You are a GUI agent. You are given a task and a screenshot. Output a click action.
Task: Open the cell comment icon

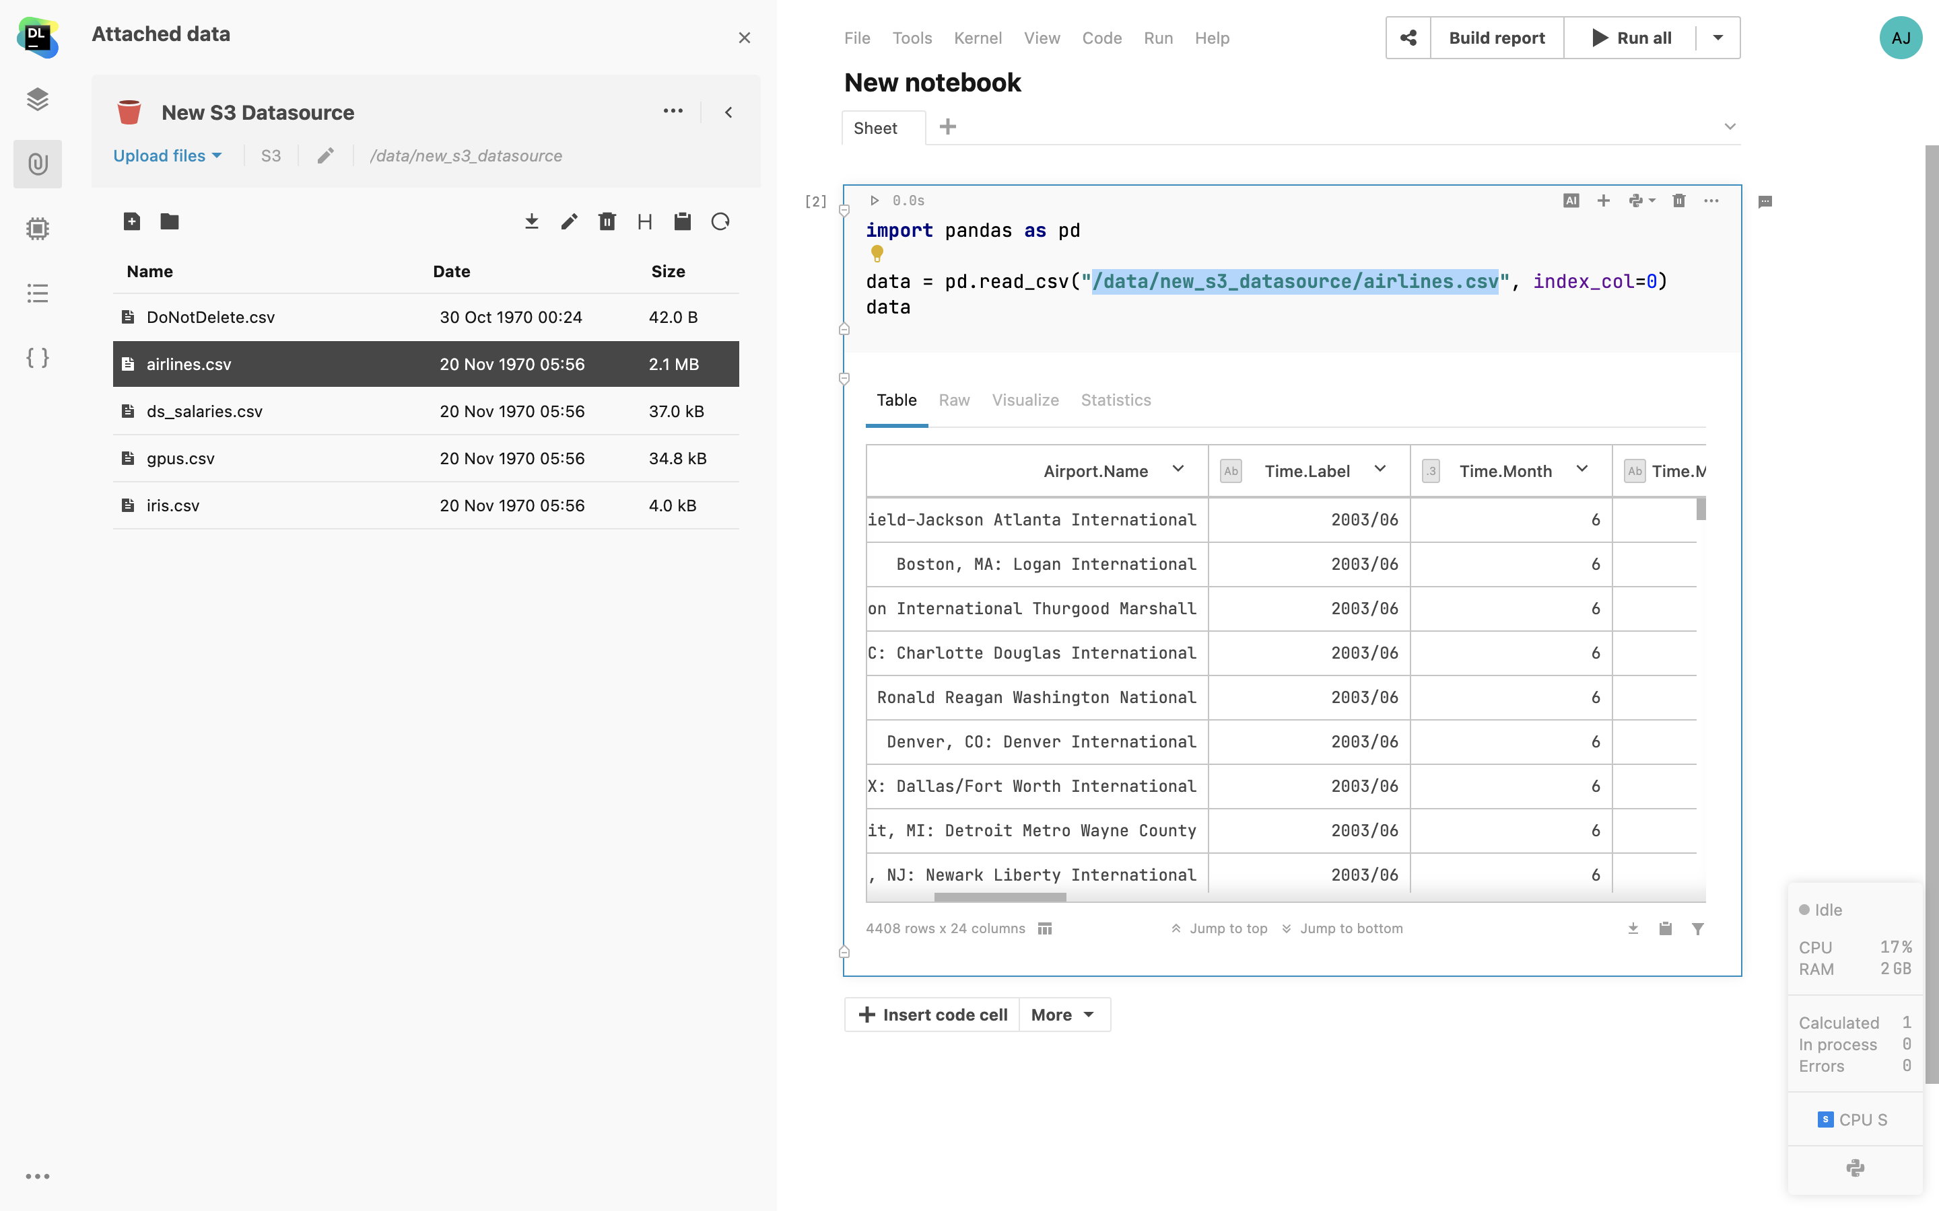tap(1765, 202)
